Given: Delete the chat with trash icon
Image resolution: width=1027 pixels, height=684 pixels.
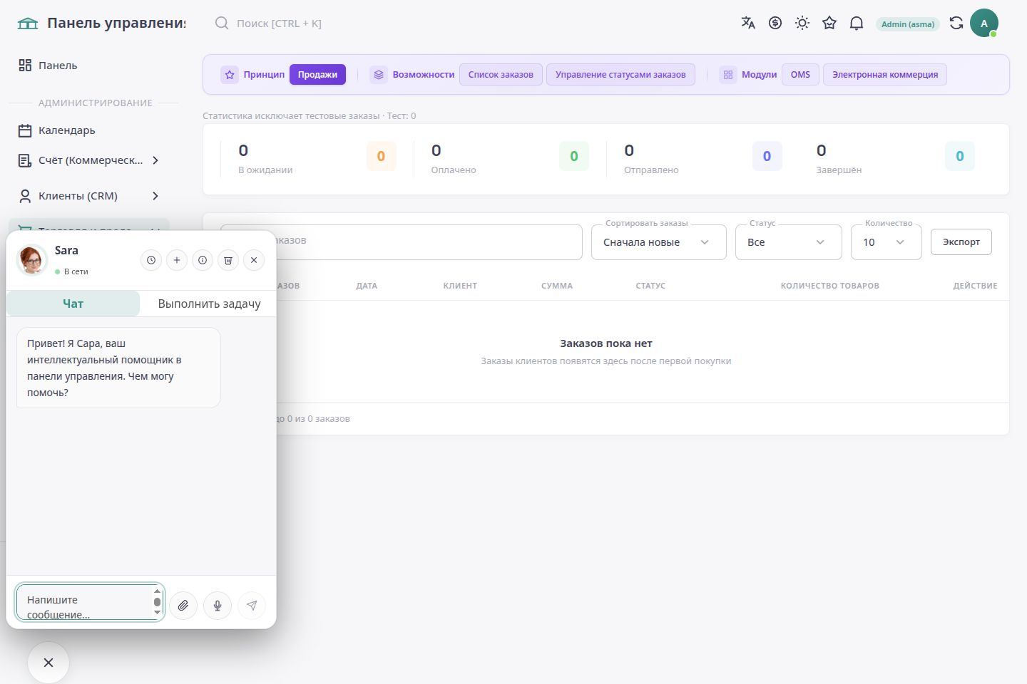Looking at the screenshot, I should point(228,260).
